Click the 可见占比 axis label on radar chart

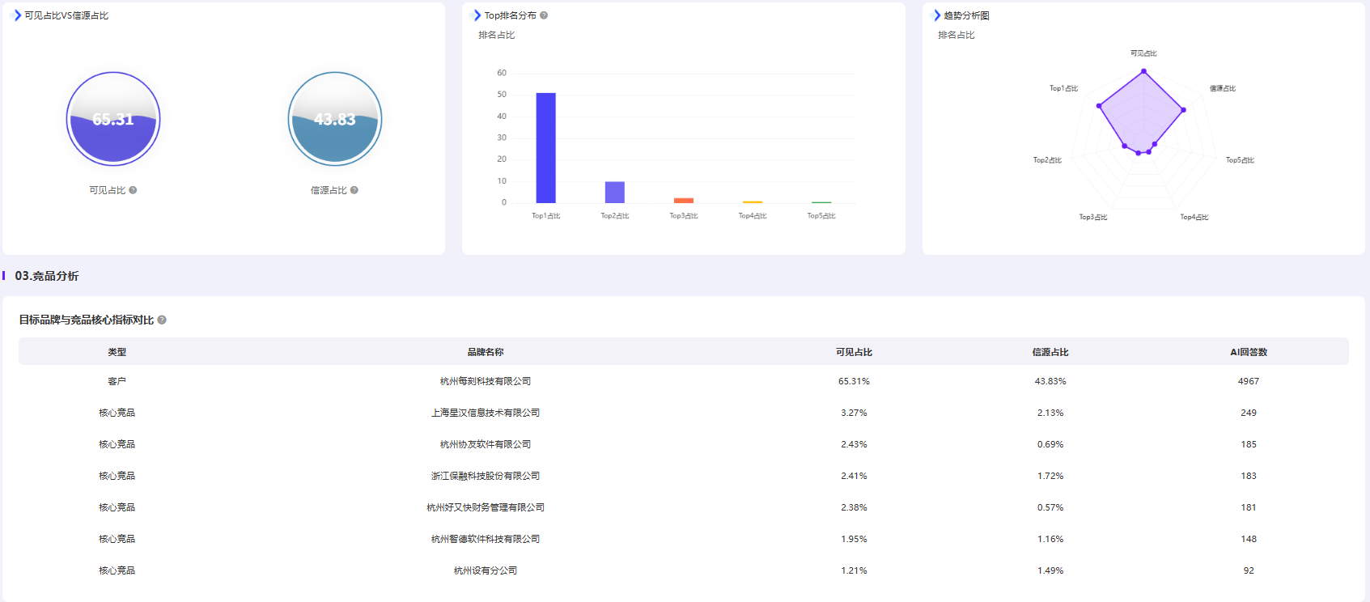pyautogui.click(x=1143, y=53)
